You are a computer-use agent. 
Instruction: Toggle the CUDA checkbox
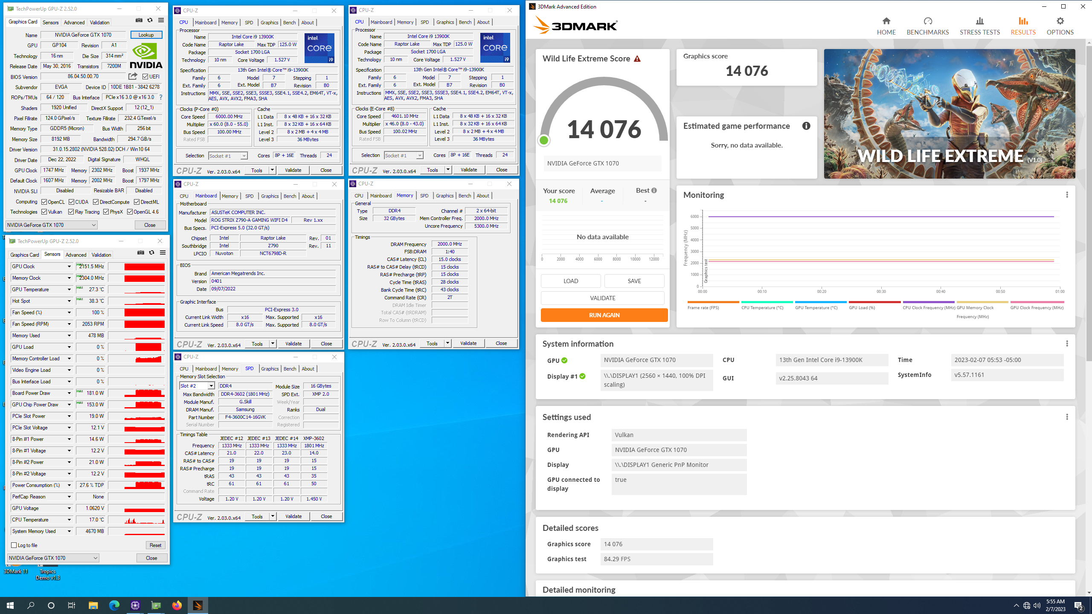(x=71, y=202)
